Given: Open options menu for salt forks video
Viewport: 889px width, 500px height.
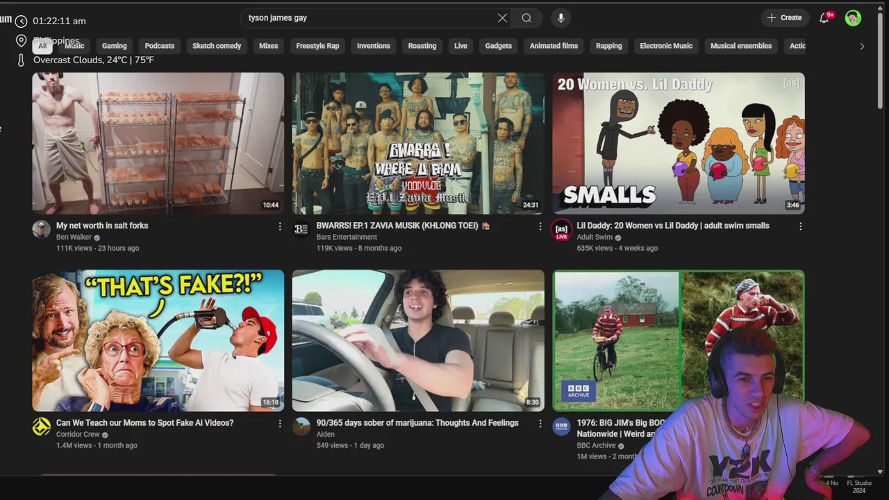Looking at the screenshot, I should pyautogui.click(x=280, y=226).
